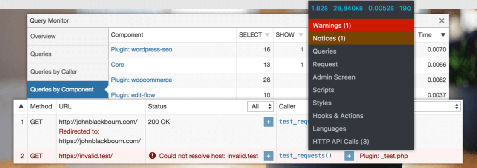Choose Styles menu item
The height and width of the screenshot is (168, 477).
pyautogui.click(x=361, y=103)
